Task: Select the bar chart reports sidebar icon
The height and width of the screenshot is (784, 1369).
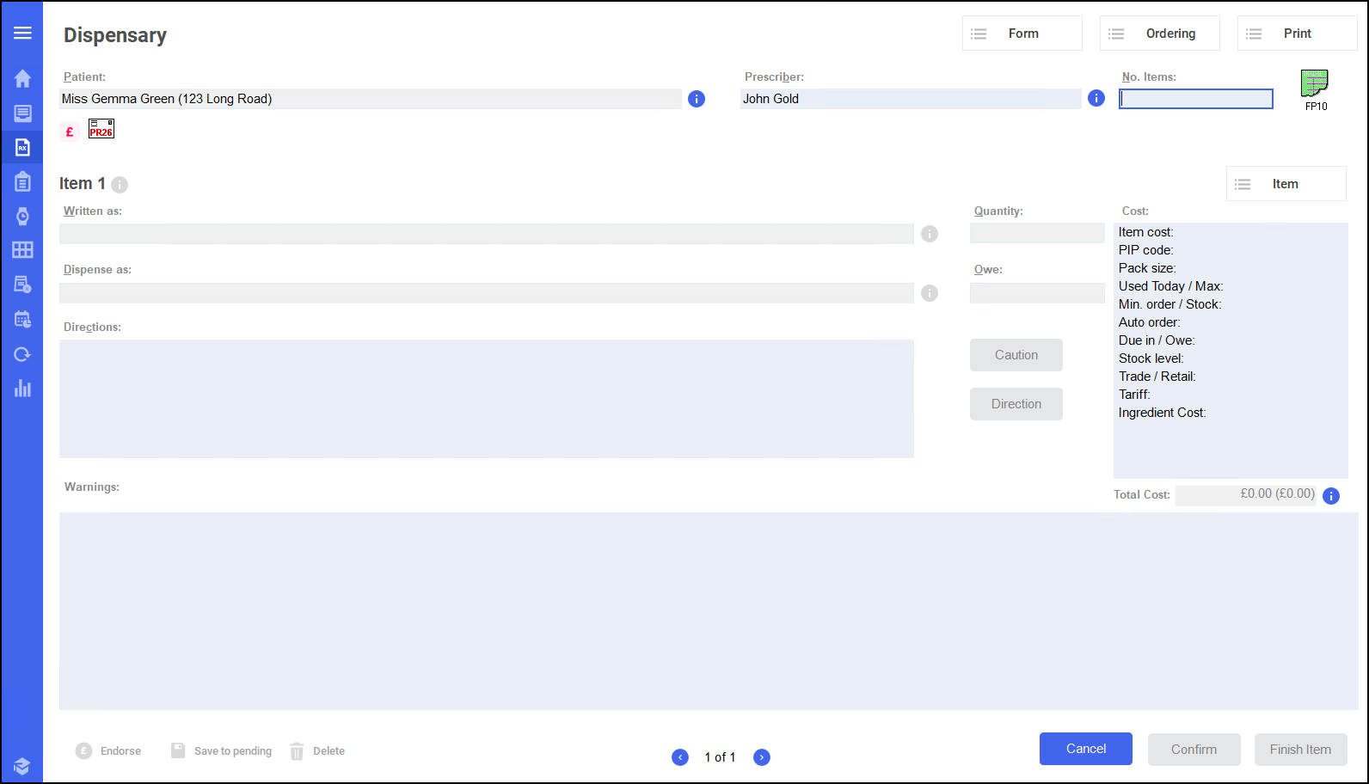Action: coord(22,389)
